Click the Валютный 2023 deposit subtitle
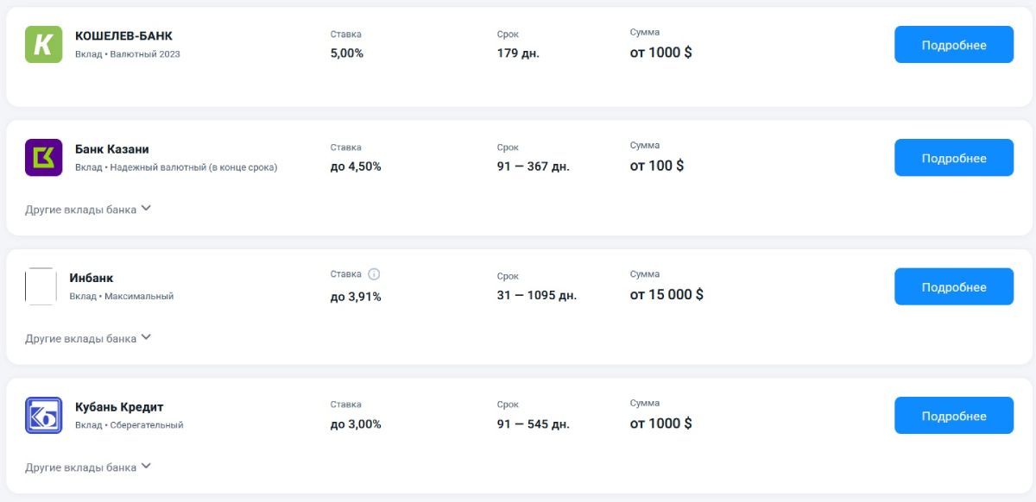Viewport: 1036px width, 502px height. click(145, 54)
